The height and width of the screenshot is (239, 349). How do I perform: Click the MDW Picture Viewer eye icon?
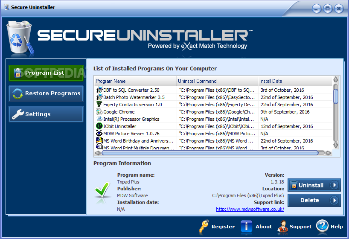pyautogui.click(x=99, y=133)
